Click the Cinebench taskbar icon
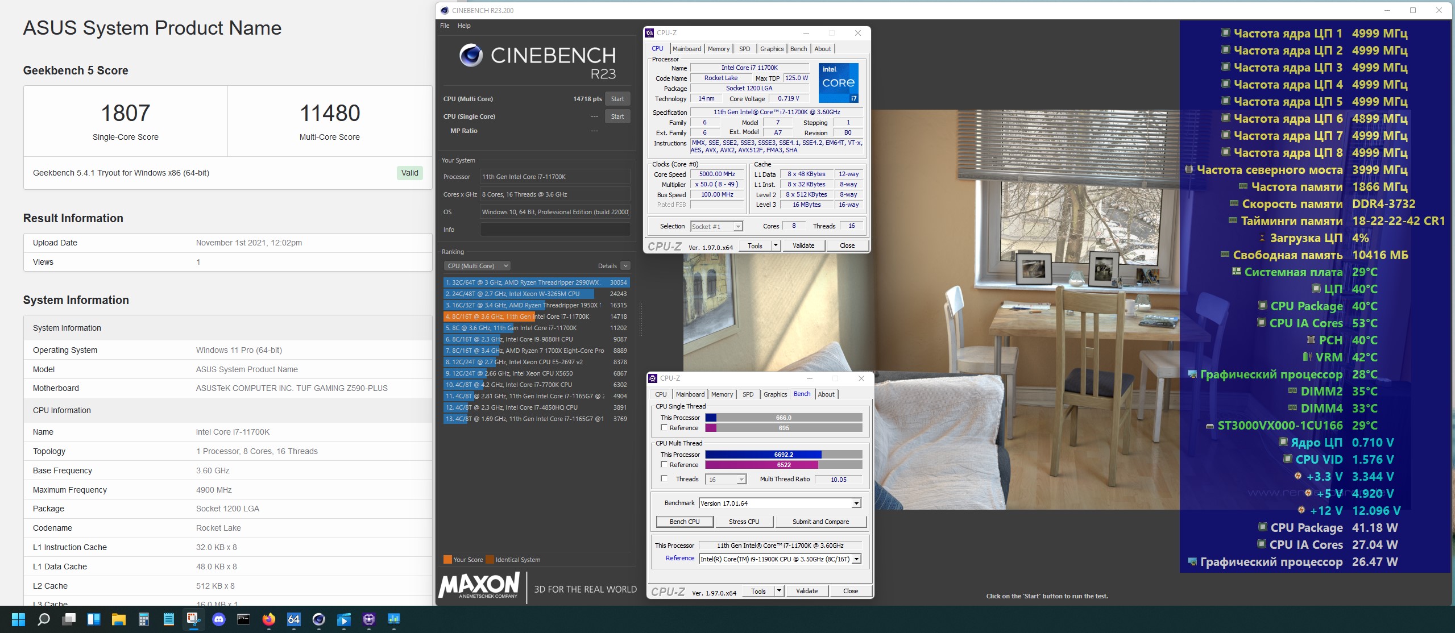The image size is (1455, 633). (x=318, y=619)
